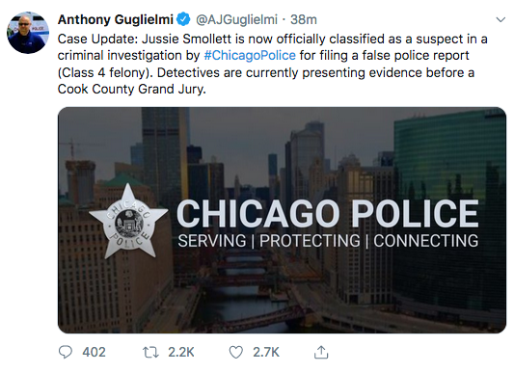Click the reply speech bubble icon
The height and width of the screenshot is (373, 514).
(x=66, y=352)
